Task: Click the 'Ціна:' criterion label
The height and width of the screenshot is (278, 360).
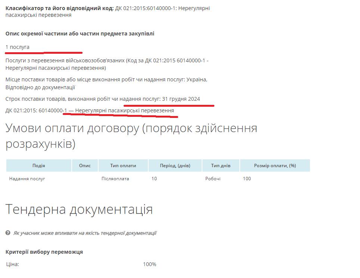Action: point(12,264)
